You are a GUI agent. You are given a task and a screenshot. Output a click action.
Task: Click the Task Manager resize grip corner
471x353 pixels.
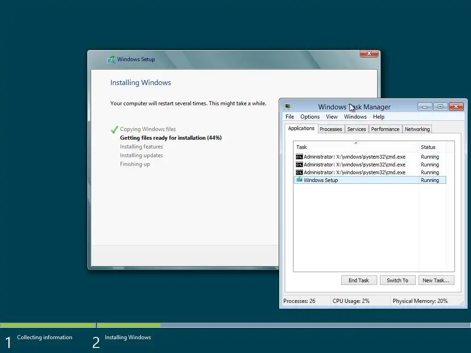pyautogui.click(x=462, y=303)
